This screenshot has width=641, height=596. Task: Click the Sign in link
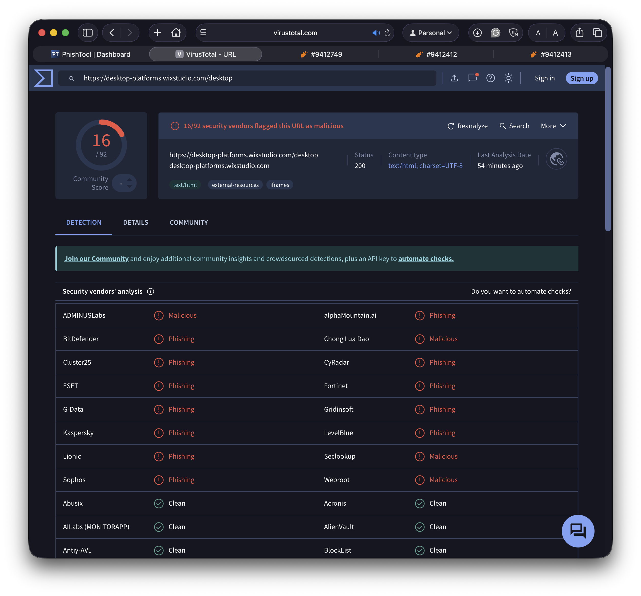(544, 78)
